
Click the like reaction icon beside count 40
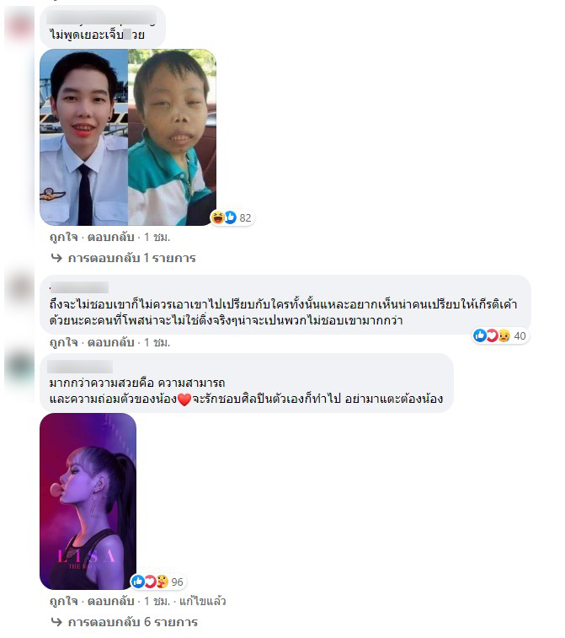click(480, 335)
